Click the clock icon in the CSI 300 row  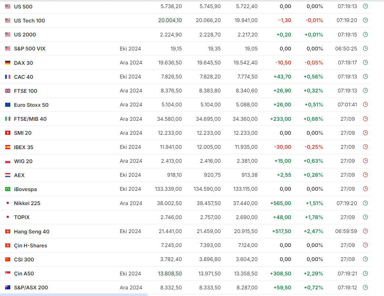coord(365,259)
